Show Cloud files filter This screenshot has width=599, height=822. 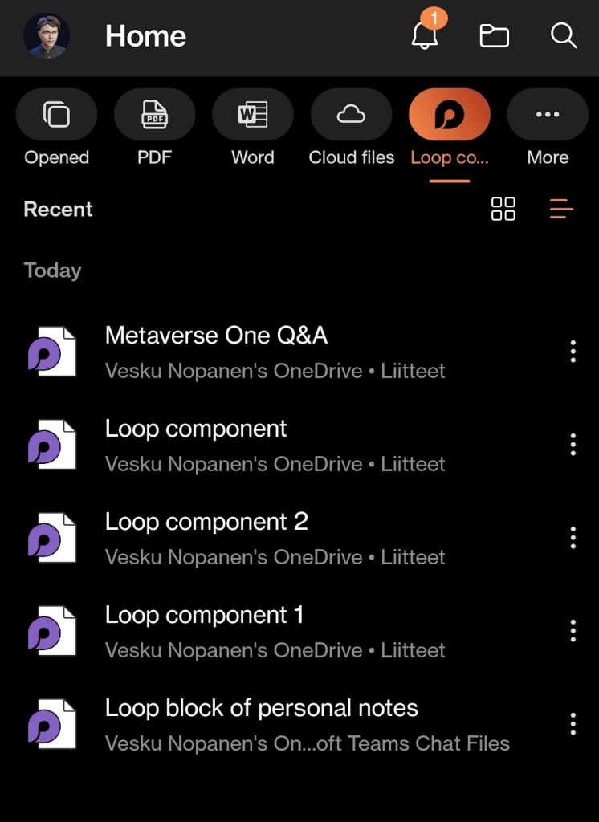351,116
